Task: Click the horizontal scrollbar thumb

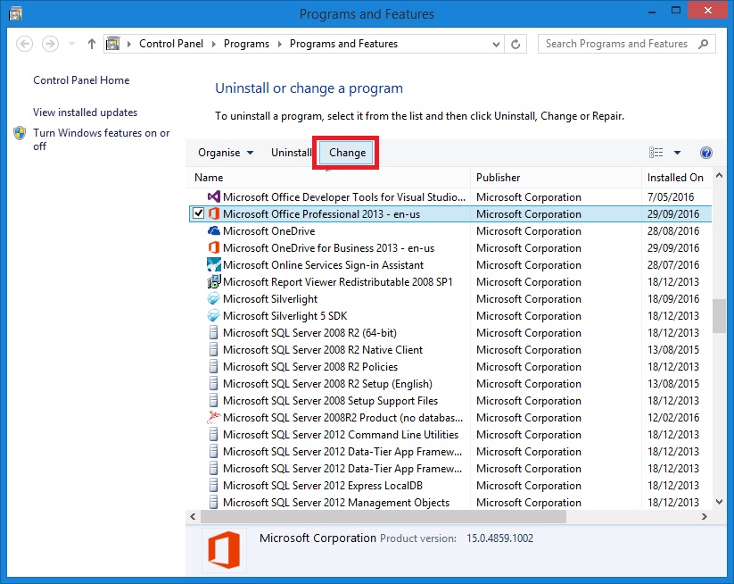Action: pyautogui.click(x=383, y=516)
